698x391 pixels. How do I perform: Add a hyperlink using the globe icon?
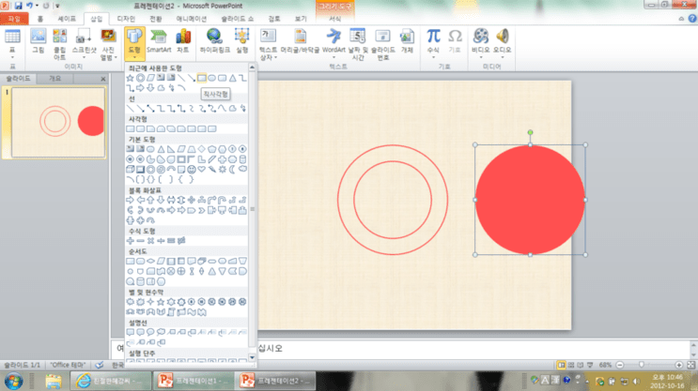[214, 41]
